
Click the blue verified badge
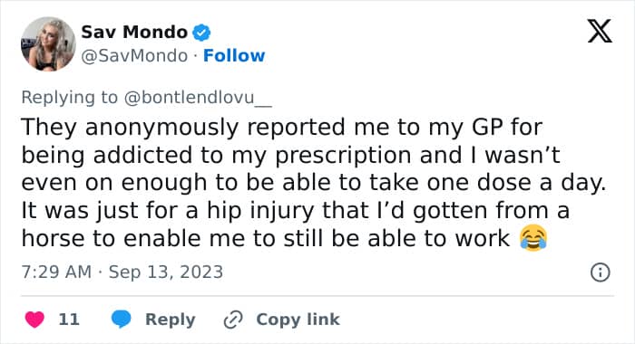(x=201, y=33)
